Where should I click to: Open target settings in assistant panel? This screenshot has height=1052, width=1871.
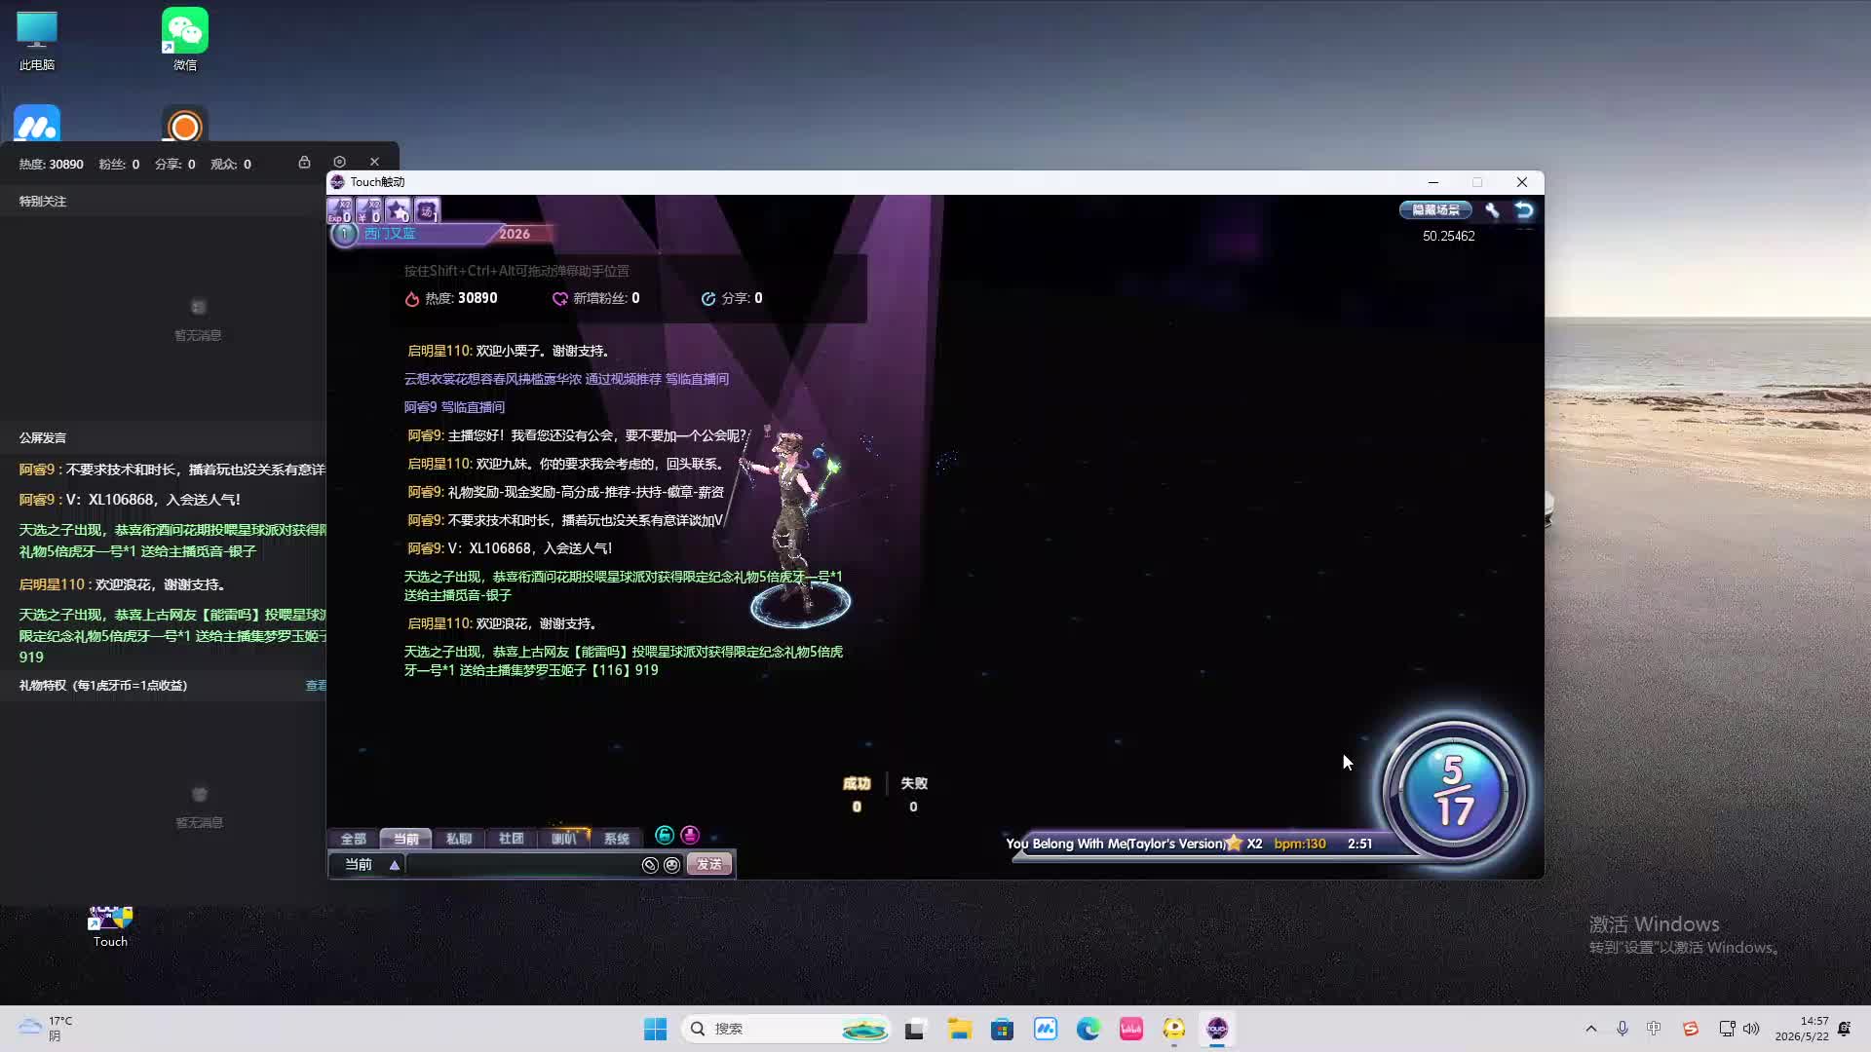pos(339,163)
